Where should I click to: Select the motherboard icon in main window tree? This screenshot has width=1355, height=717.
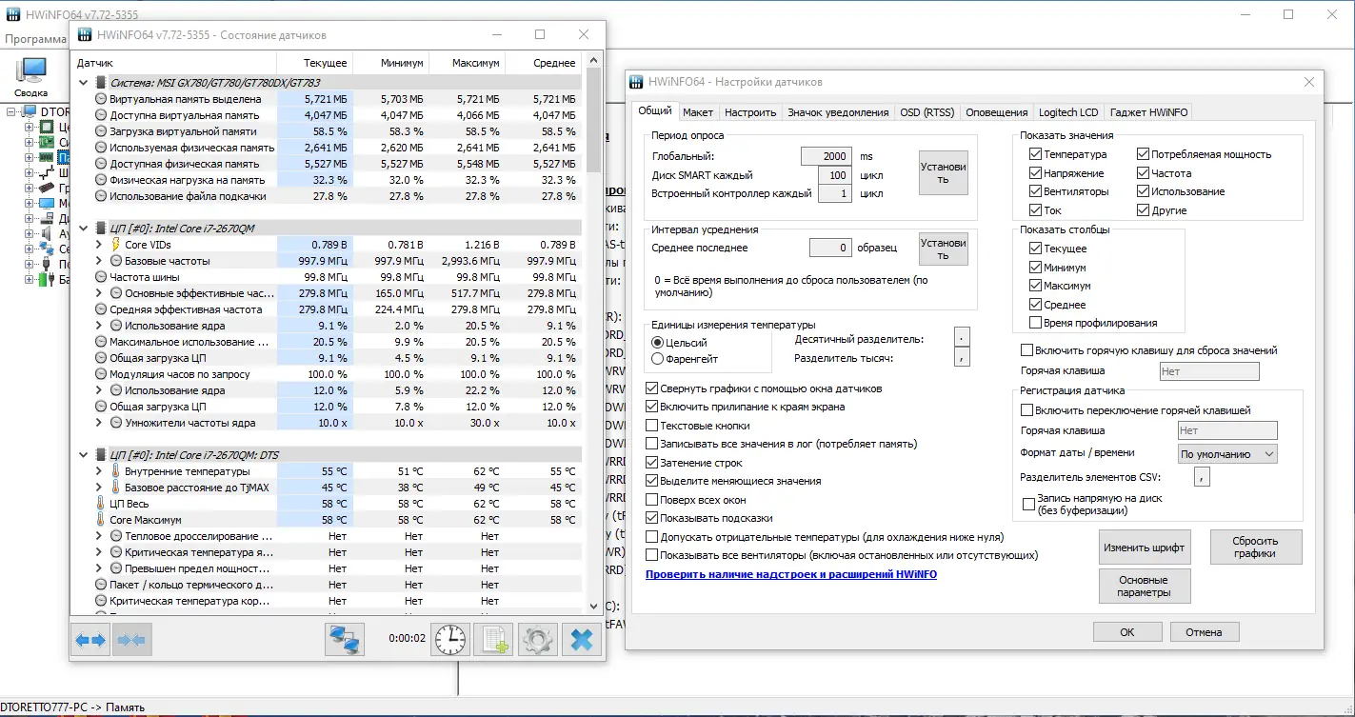[49, 142]
